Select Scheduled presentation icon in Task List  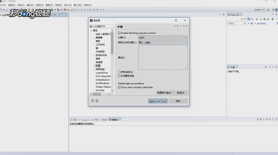[252, 19]
